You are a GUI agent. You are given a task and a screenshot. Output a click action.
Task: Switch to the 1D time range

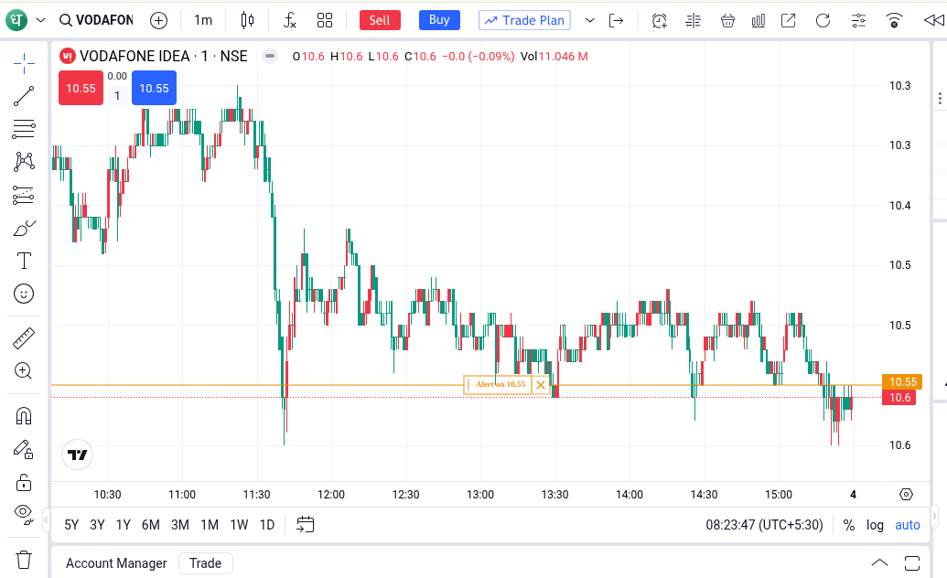pyautogui.click(x=266, y=525)
